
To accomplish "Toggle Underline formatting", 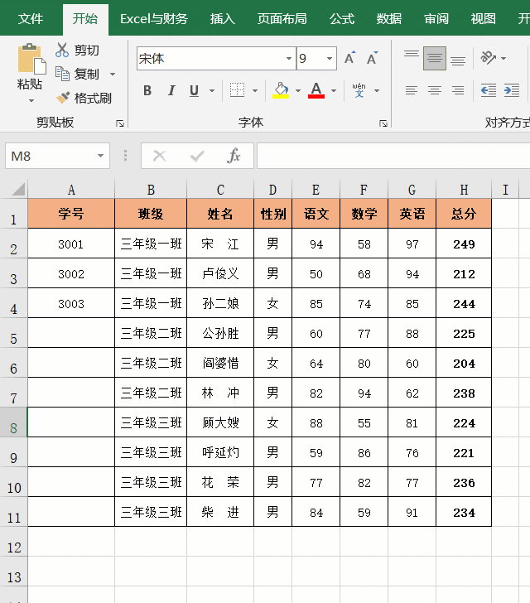I will pyautogui.click(x=195, y=90).
